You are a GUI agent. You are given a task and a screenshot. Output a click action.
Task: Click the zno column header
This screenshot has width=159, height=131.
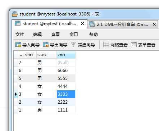click(x=66, y=55)
